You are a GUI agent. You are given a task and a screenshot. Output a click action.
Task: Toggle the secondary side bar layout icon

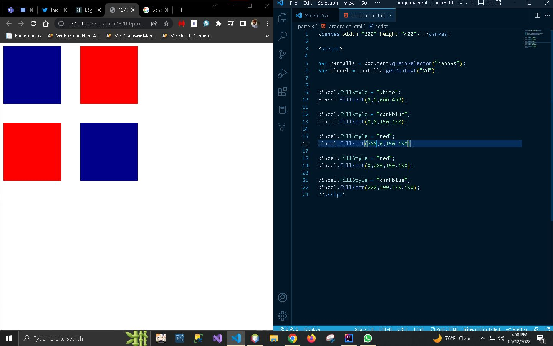[x=490, y=3]
